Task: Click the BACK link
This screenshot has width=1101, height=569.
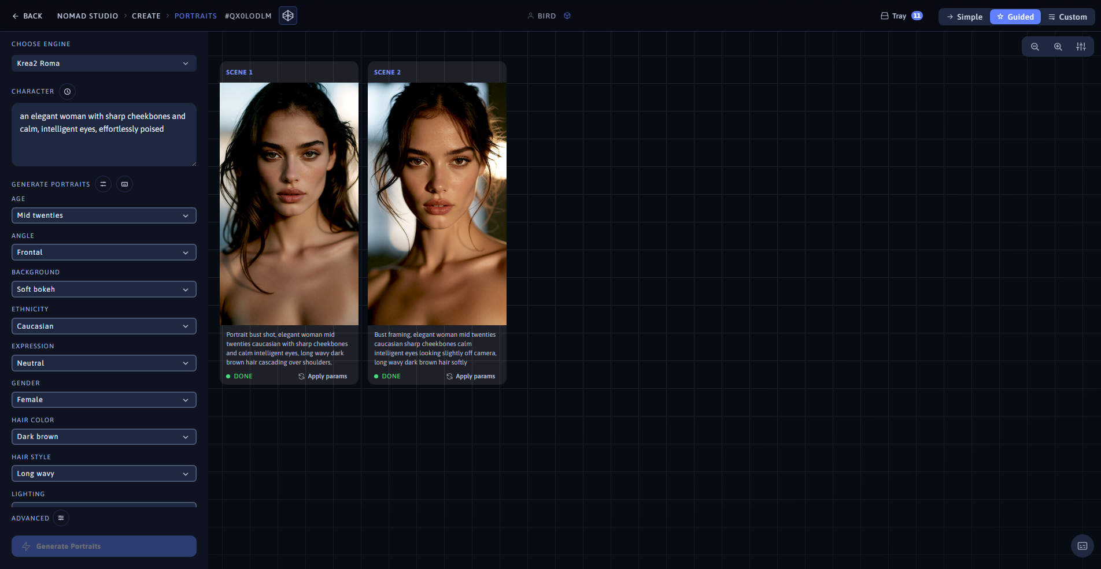Action: coord(27,16)
